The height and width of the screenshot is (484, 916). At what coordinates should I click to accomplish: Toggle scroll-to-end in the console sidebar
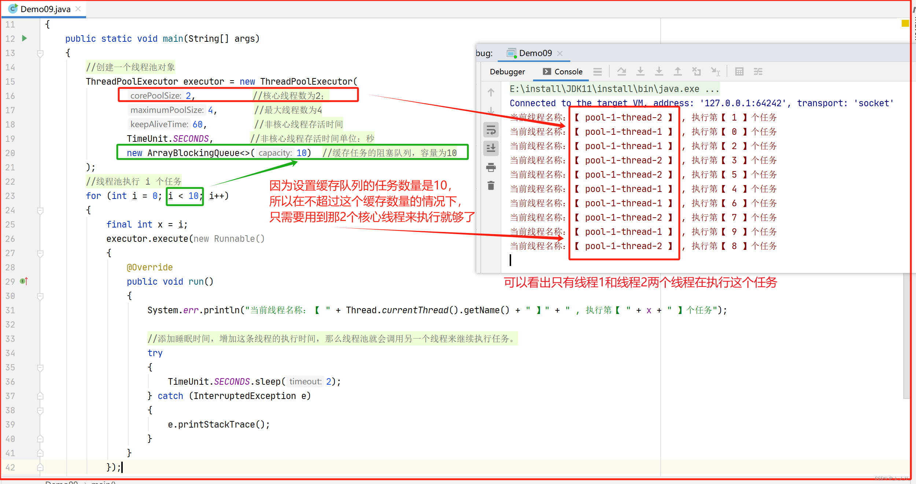[x=491, y=148]
